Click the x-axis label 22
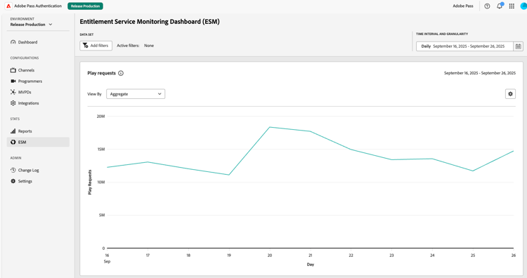Viewport: 527px width, 278px height. (x=351, y=255)
